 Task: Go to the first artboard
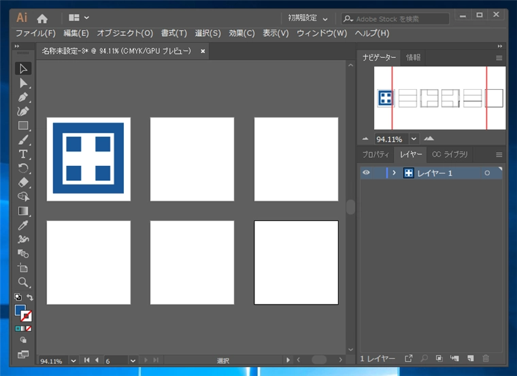86,360
